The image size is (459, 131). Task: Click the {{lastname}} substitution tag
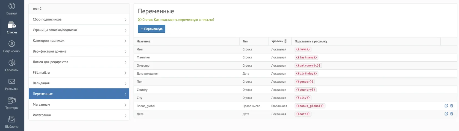(x=307, y=58)
